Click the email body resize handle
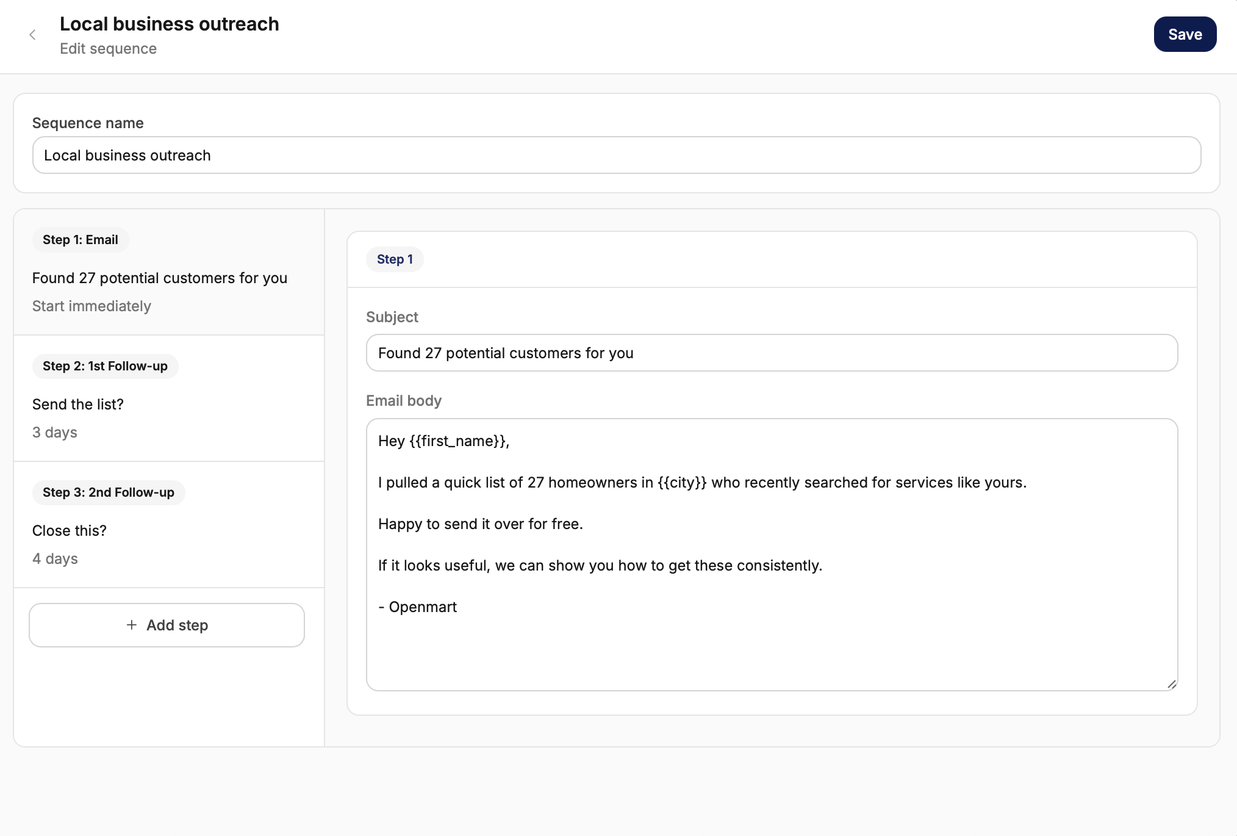The width and height of the screenshot is (1237, 836). 1172,685
